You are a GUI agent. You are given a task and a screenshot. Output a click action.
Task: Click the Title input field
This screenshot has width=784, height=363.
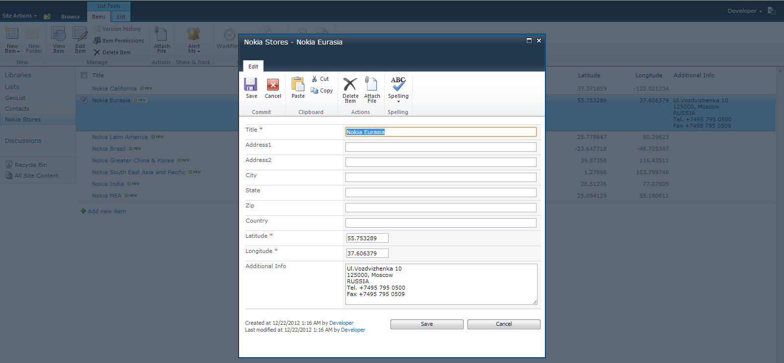click(441, 132)
